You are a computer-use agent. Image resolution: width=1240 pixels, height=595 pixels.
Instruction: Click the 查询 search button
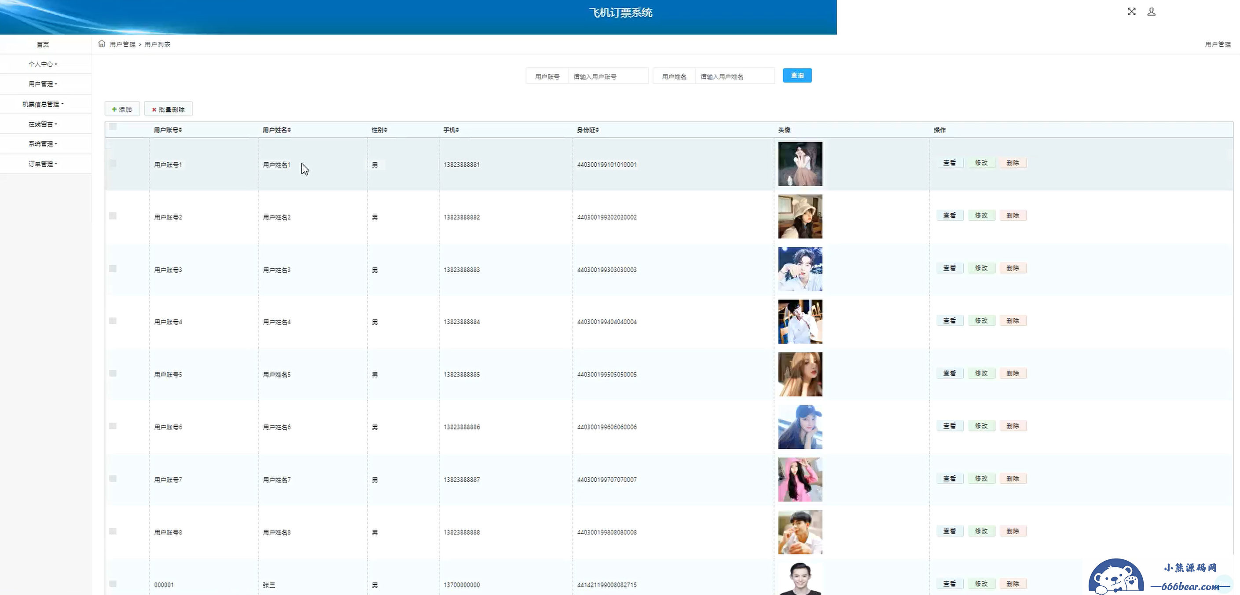click(x=797, y=76)
